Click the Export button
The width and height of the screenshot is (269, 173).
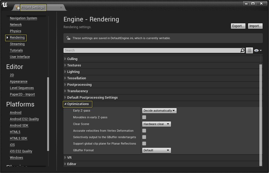238,26
